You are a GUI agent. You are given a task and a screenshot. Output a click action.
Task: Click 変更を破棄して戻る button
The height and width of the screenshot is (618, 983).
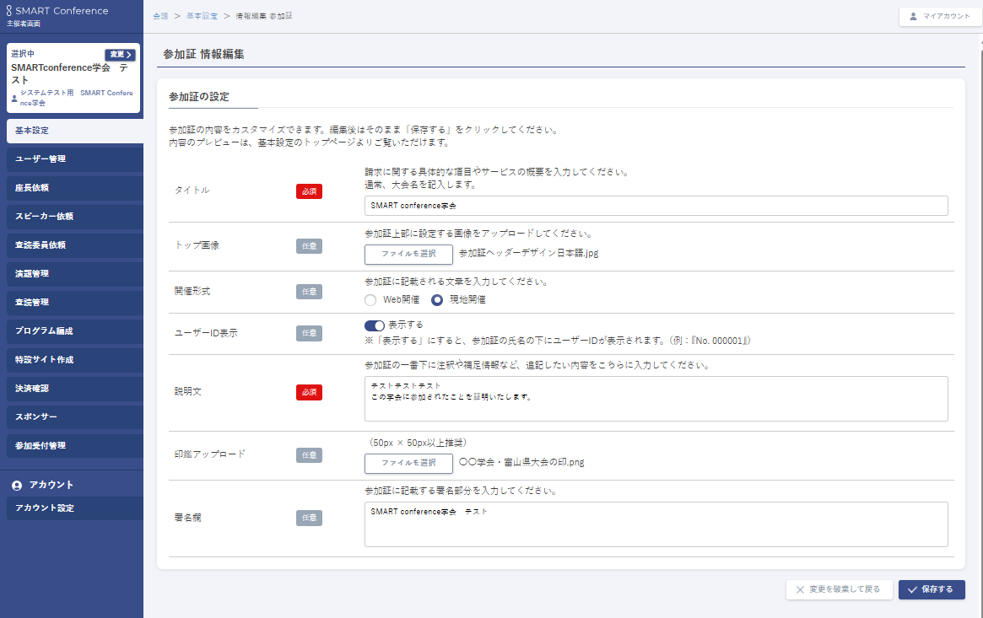coord(839,590)
